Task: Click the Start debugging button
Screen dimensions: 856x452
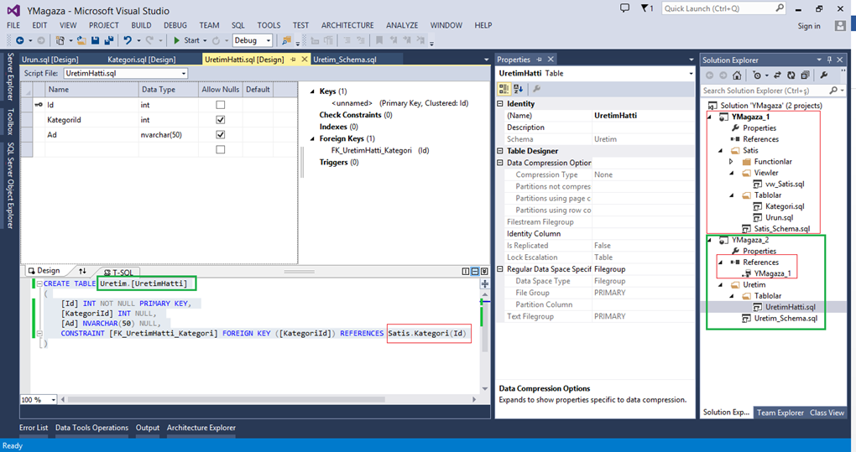Action: 186,40
